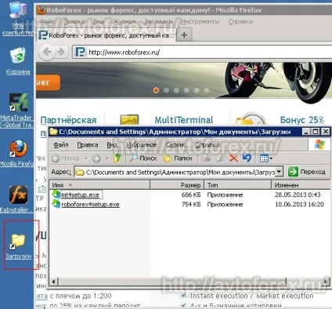
Task: Click the Explorer forward arrow button
Action: click(x=96, y=158)
